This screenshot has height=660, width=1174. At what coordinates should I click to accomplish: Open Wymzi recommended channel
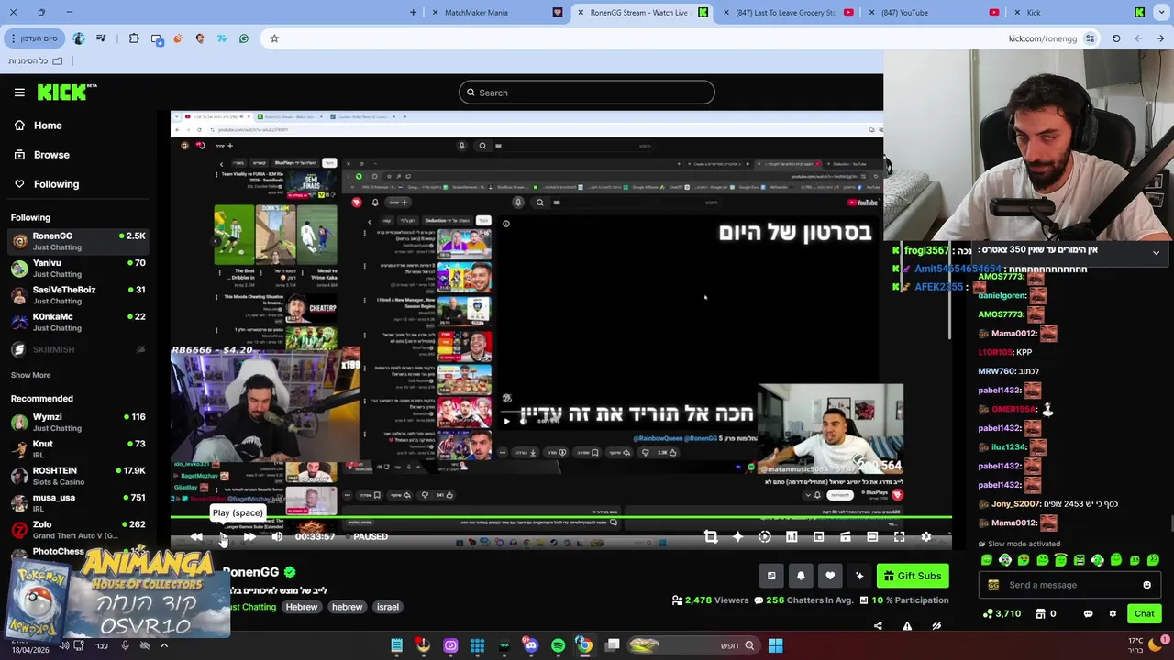[78, 422]
